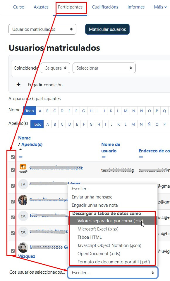The width and height of the screenshot is (170, 281).
Task: Open the Participantes tab
Action: click(x=70, y=7)
